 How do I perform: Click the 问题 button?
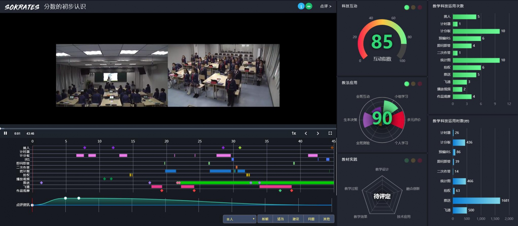pos(311,219)
